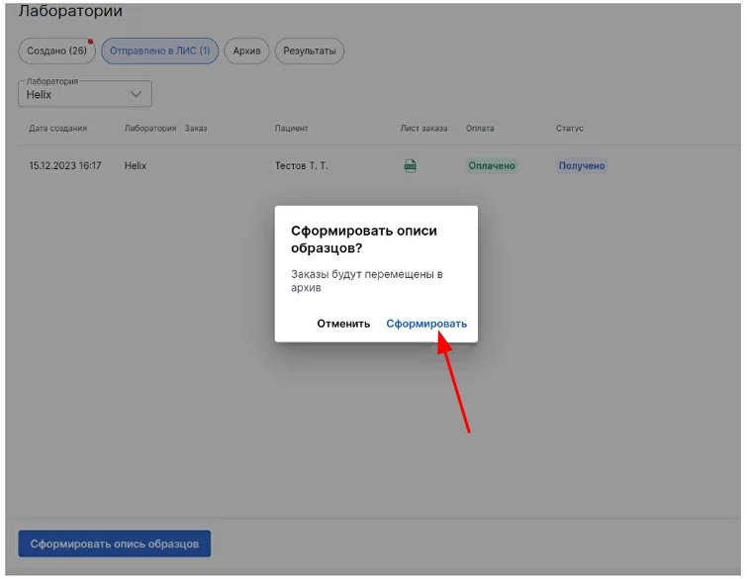Click the Статус column header
This screenshot has height=579, width=747.
click(x=569, y=129)
